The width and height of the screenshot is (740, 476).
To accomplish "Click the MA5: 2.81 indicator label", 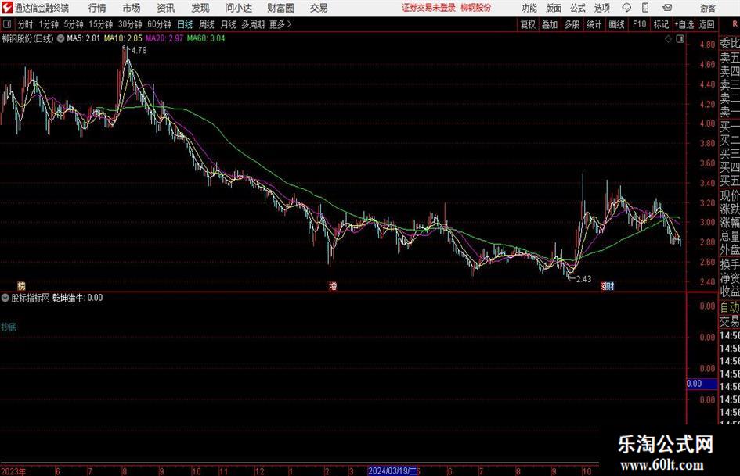I will pos(84,38).
